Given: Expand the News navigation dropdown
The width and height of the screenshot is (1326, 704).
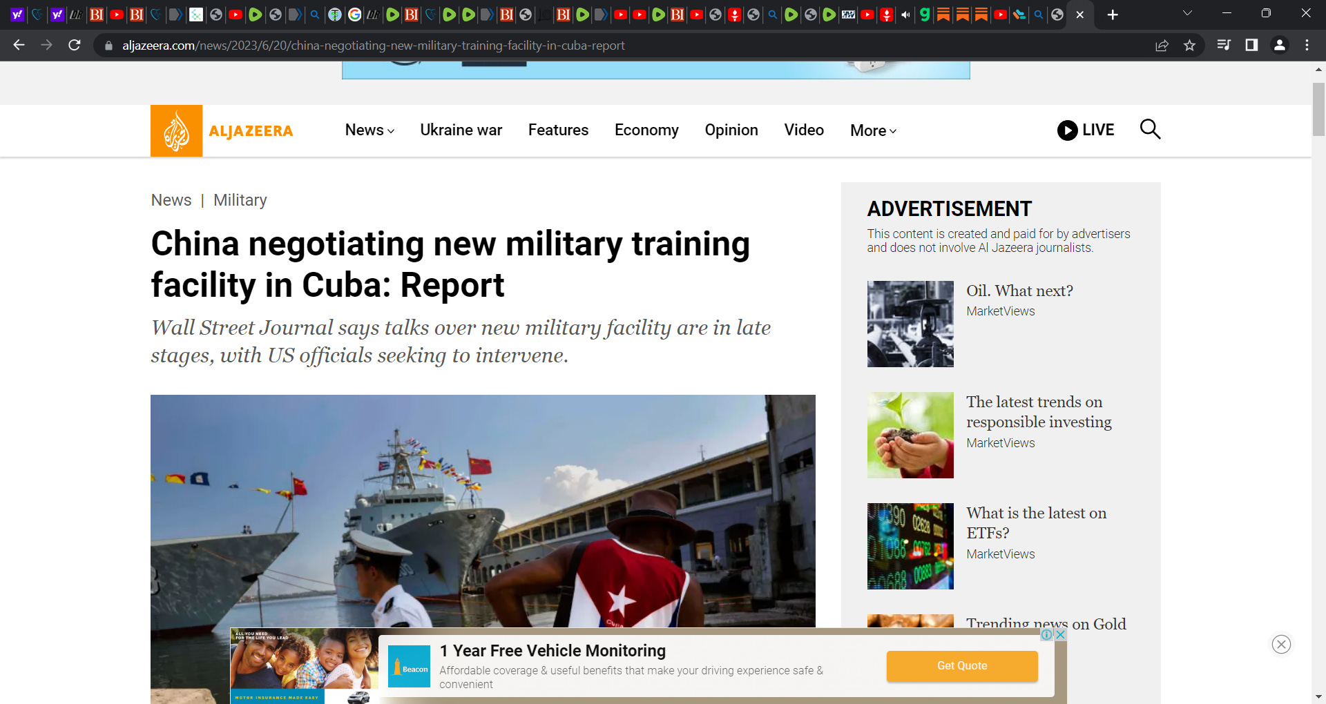Looking at the screenshot, I should (x=369, y=130).
